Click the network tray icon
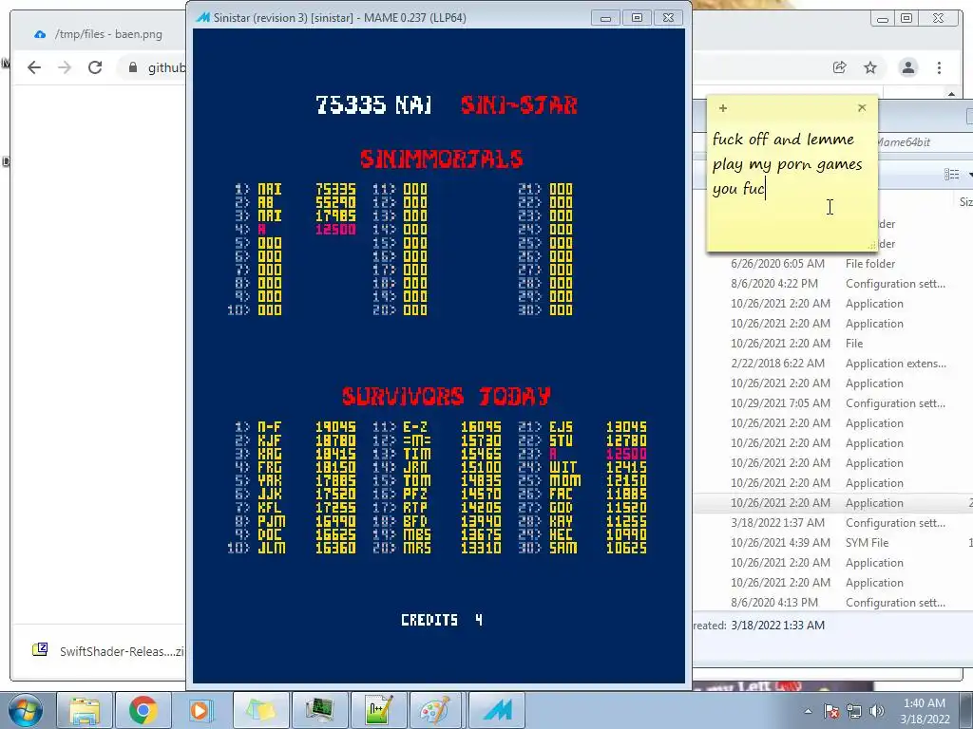Screen dimensions: 973x729 [854, 711]
